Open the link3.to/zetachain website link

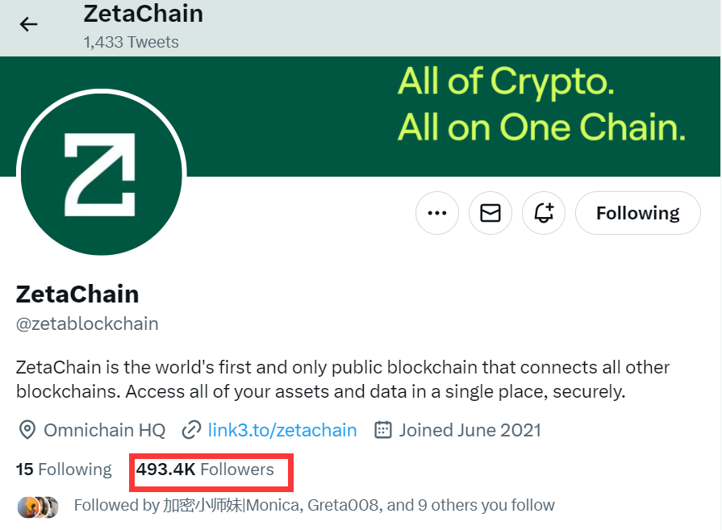click(x=282, y=430)
